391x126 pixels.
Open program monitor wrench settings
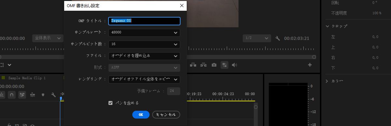pos(278,38)
